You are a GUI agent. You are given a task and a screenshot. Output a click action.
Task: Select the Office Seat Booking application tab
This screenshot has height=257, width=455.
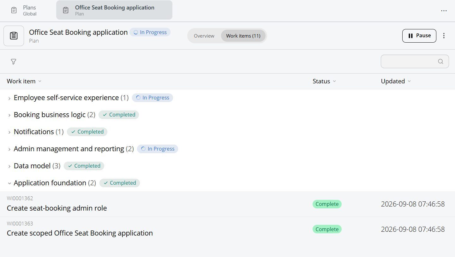click(x=114, y=10)
